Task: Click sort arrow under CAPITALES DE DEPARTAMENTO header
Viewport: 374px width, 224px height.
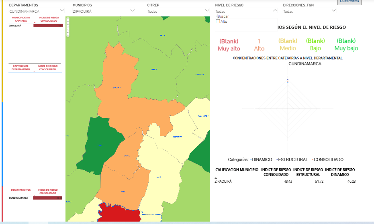Action: click(x=35, y=71)
